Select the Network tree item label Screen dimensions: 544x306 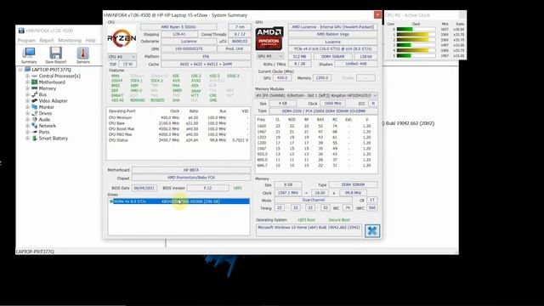coord(48,126)
